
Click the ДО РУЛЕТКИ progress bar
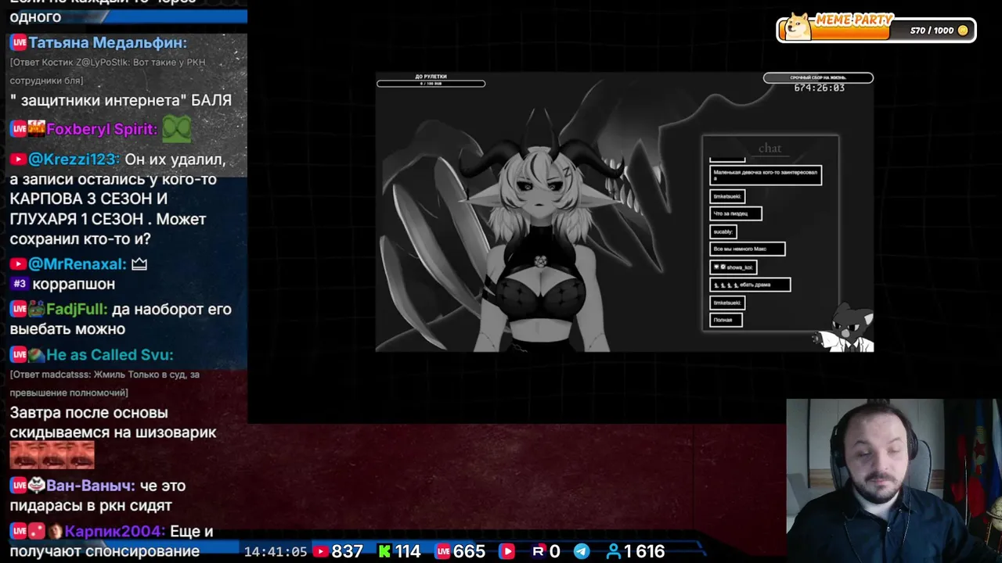click(431, 84)
